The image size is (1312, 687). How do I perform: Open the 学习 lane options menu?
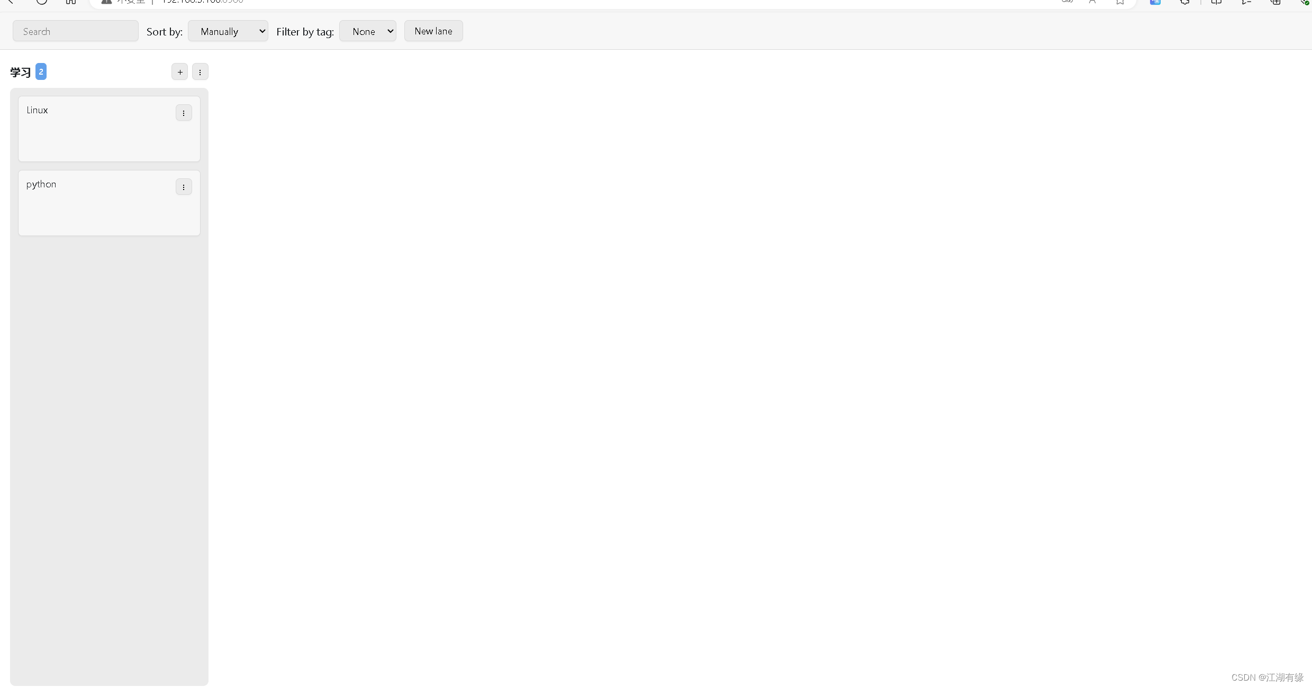(200, 72)
